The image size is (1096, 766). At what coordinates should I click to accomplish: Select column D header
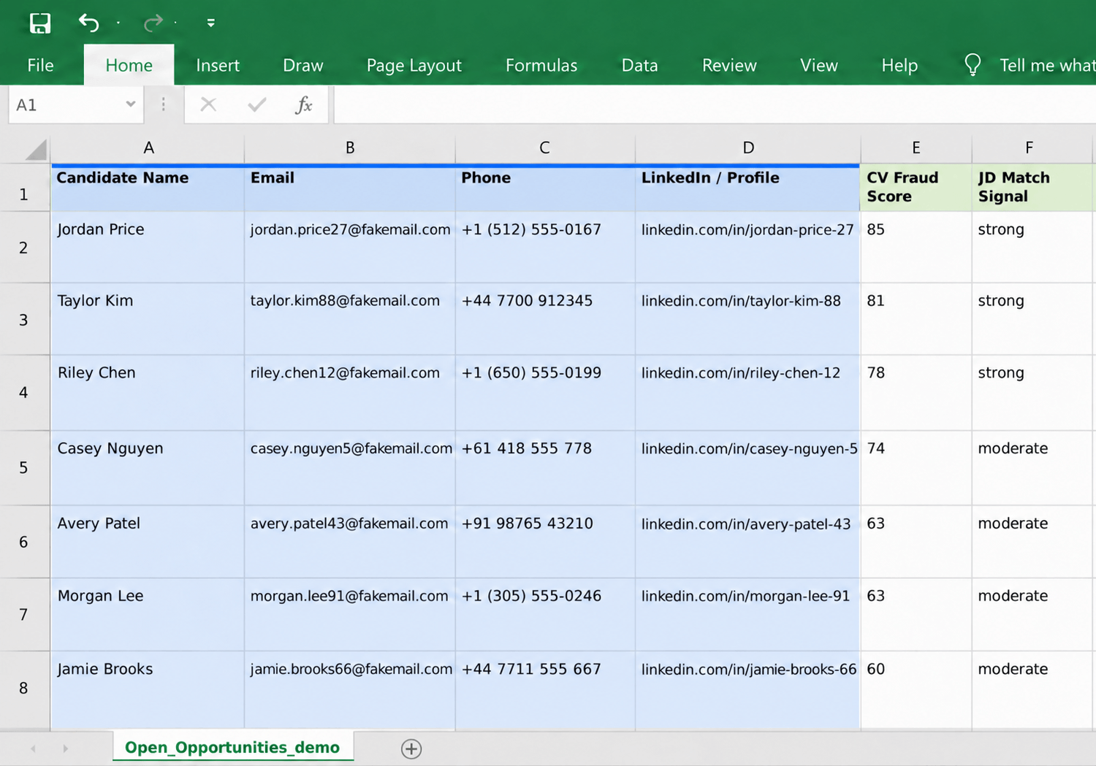pyautogui.click(x=748, y=148)
